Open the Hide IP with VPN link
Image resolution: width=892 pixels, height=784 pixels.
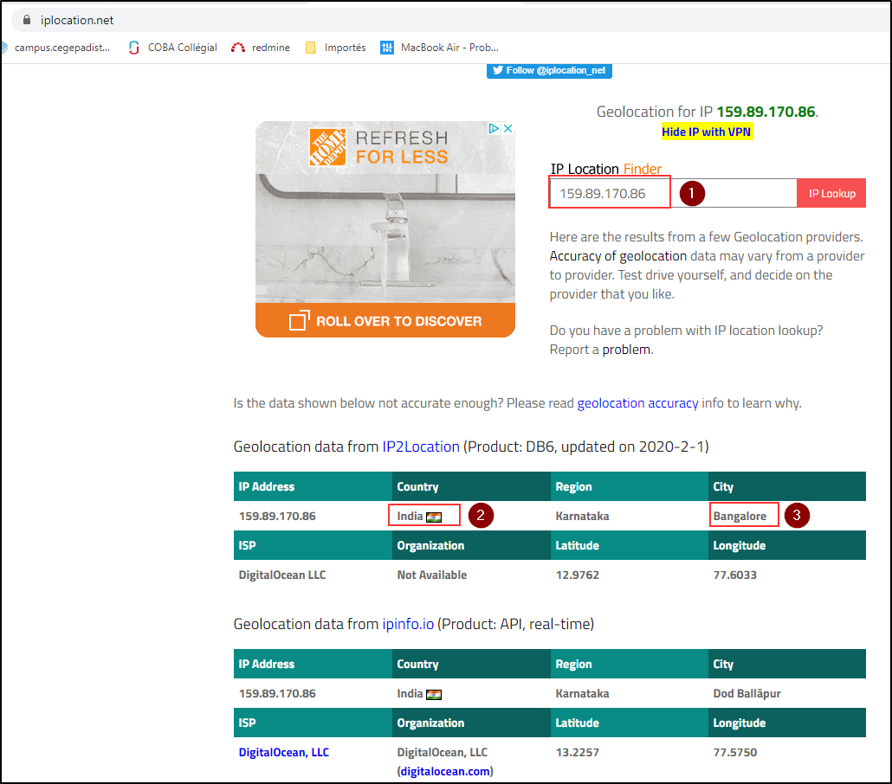707,132
